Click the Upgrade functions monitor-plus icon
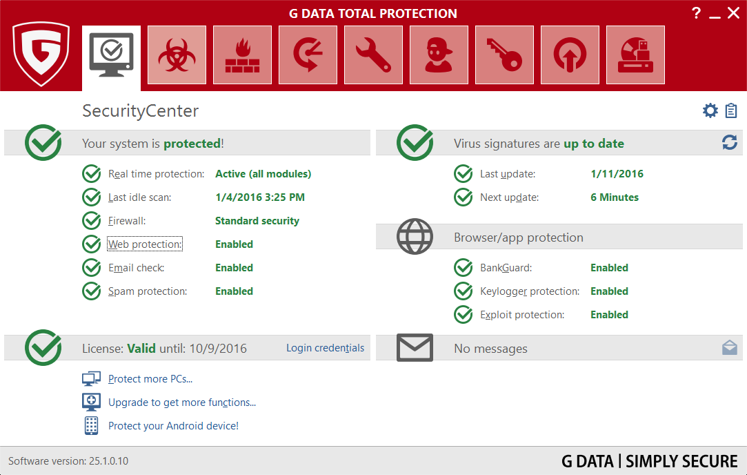 click(91, 402)
